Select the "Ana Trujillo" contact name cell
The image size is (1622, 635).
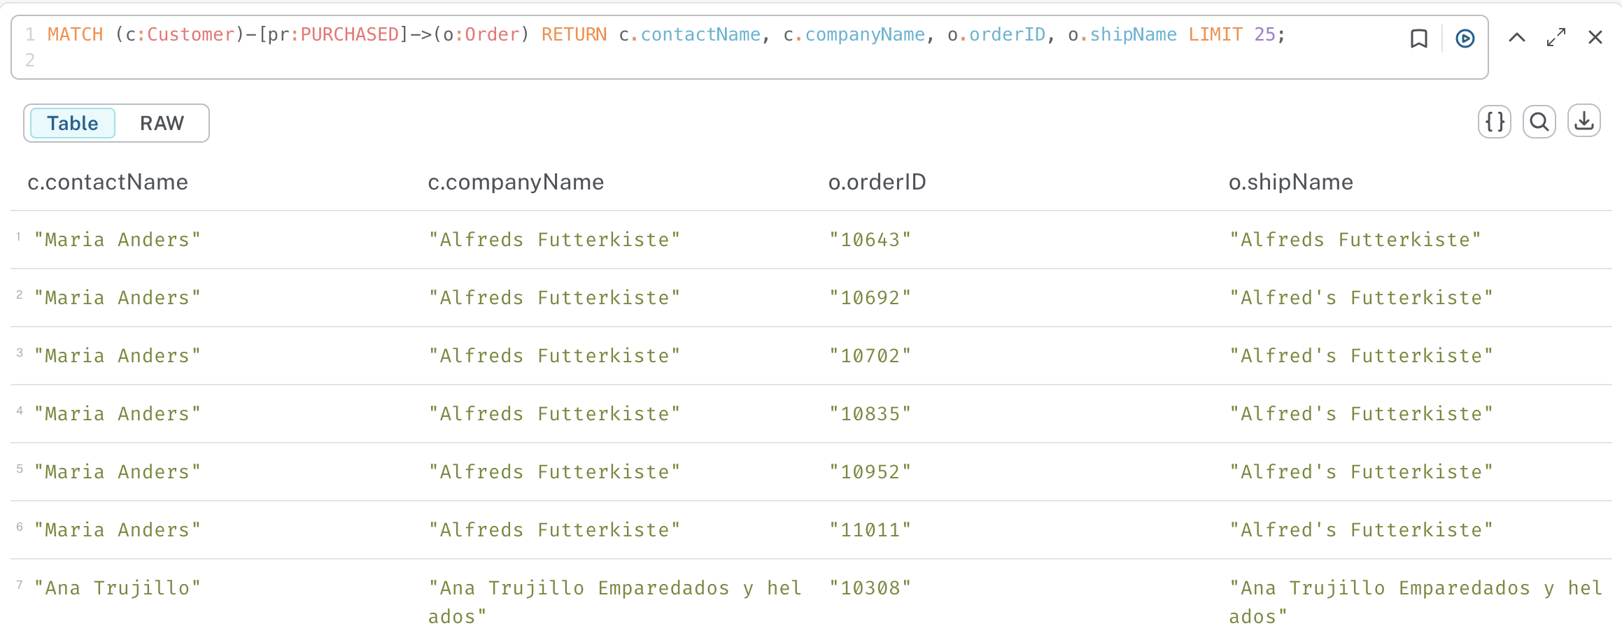118,588
